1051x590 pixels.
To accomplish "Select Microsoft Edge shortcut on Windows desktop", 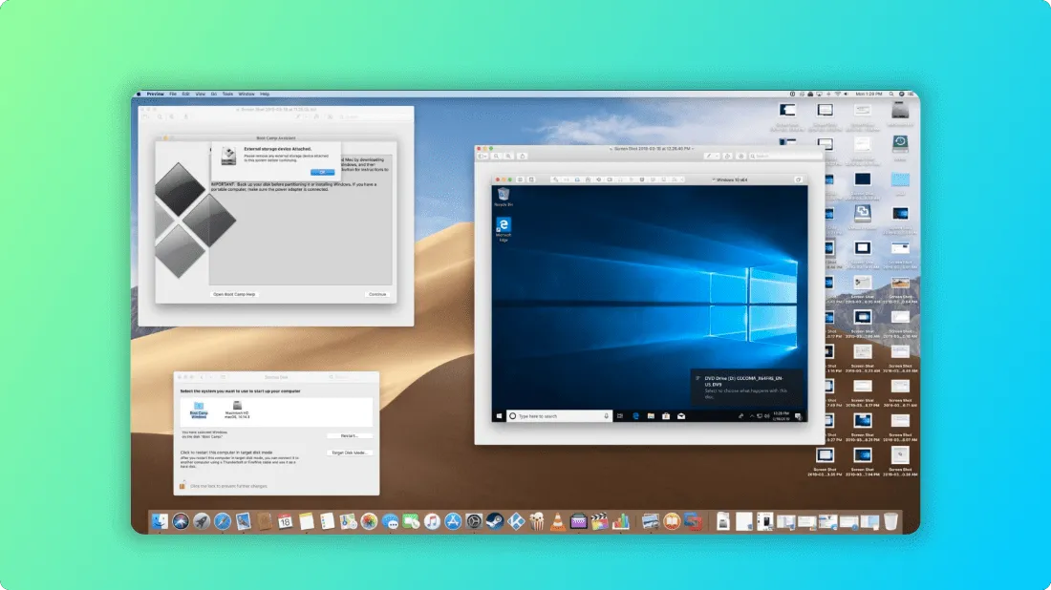I will pos(504,229).
